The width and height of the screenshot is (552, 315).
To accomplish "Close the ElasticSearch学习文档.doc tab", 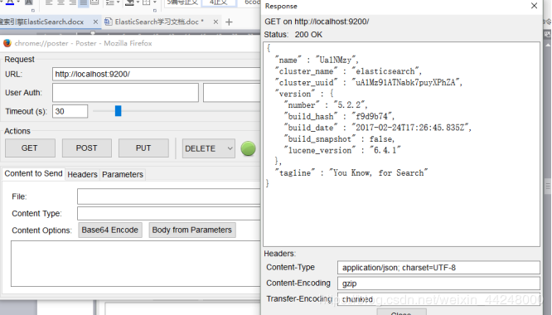I will click(215, 22).
